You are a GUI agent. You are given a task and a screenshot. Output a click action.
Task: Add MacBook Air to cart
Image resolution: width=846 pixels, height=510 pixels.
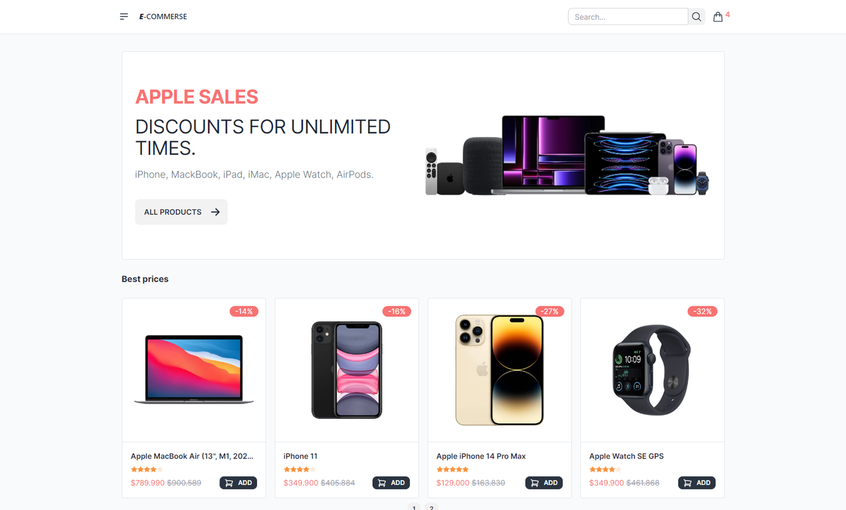(x=238, y=483)
